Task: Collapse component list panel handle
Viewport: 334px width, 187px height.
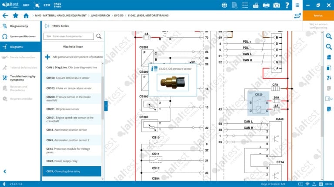Action: pos(106,106)
